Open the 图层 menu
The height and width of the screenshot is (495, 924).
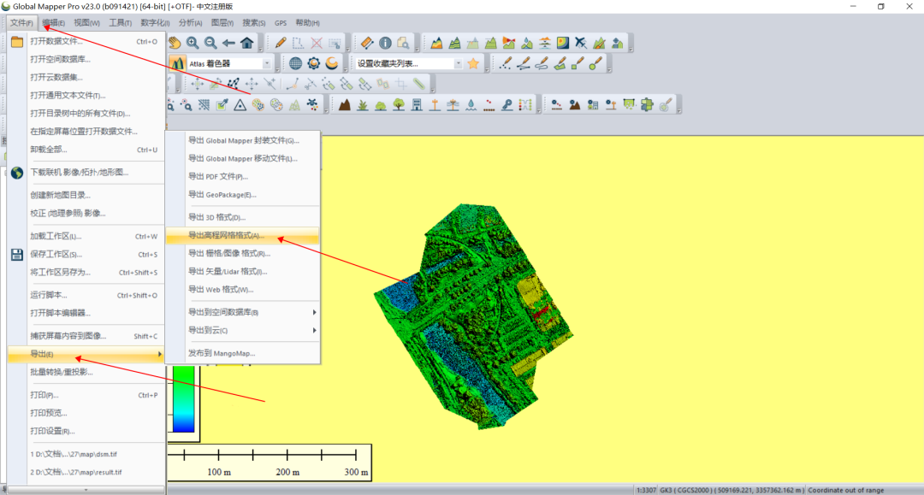[222, 23]
